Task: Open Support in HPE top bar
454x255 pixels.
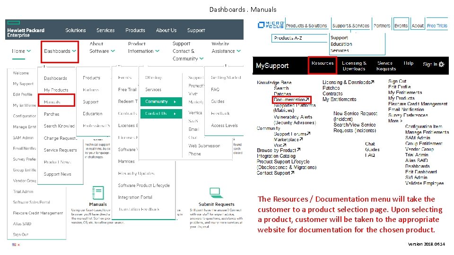Action: coord(196,30)
